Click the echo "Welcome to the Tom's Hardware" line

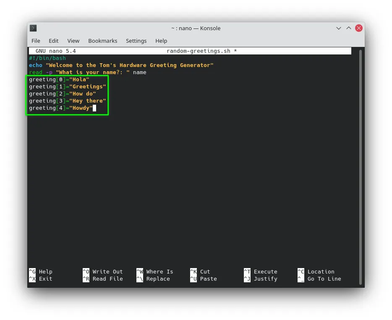pyautogui.click(x=121, y=65)
